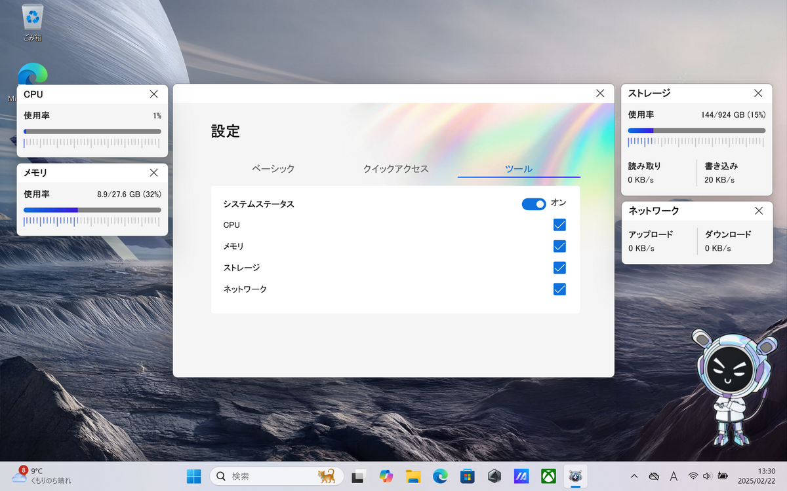Open the Wi-Fi network tray icon
This screenshot has width=787, height=491.
(693, 476)
